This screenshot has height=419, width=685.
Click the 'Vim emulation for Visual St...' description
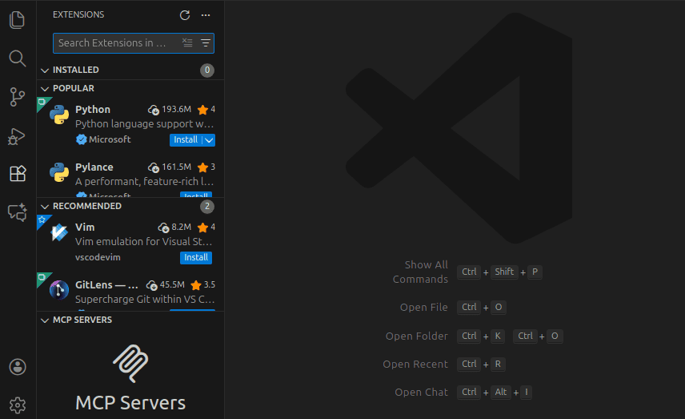point(144,242)
